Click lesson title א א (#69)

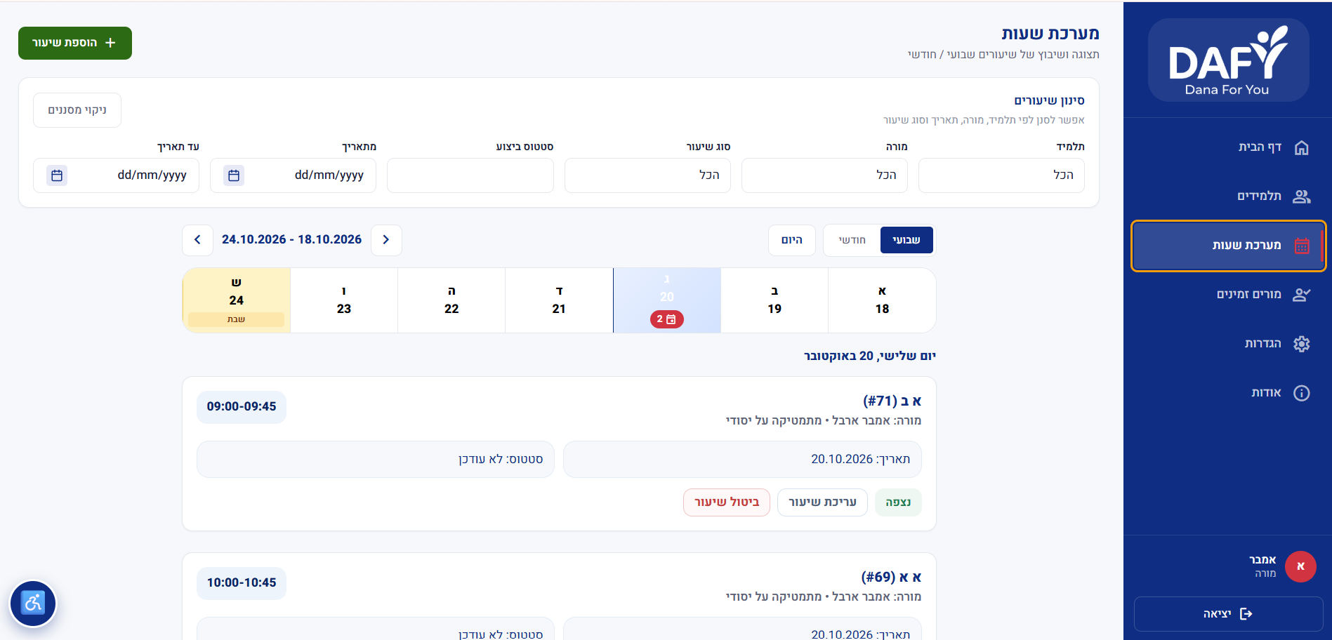(891, 578)
